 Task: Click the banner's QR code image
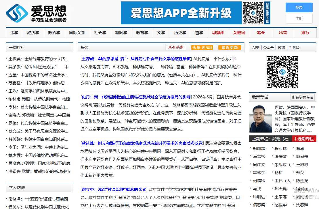click(x=253, y=13)
